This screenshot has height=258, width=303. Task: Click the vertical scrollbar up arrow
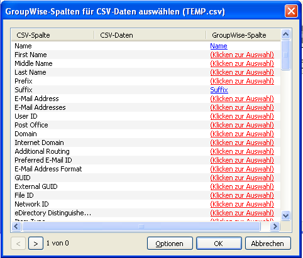tap(286, 34)
